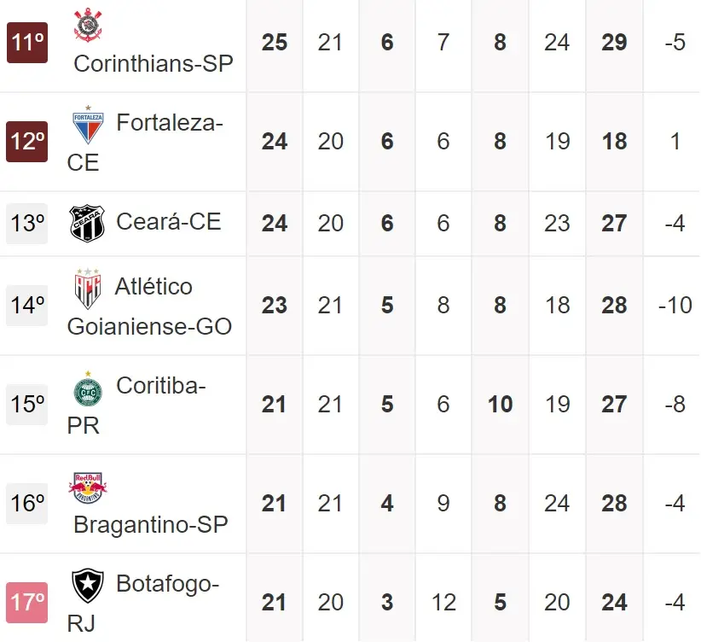Click the Atlético Goianiense club crest
Viewport: 701px width, 642px height.
point(88,288)
